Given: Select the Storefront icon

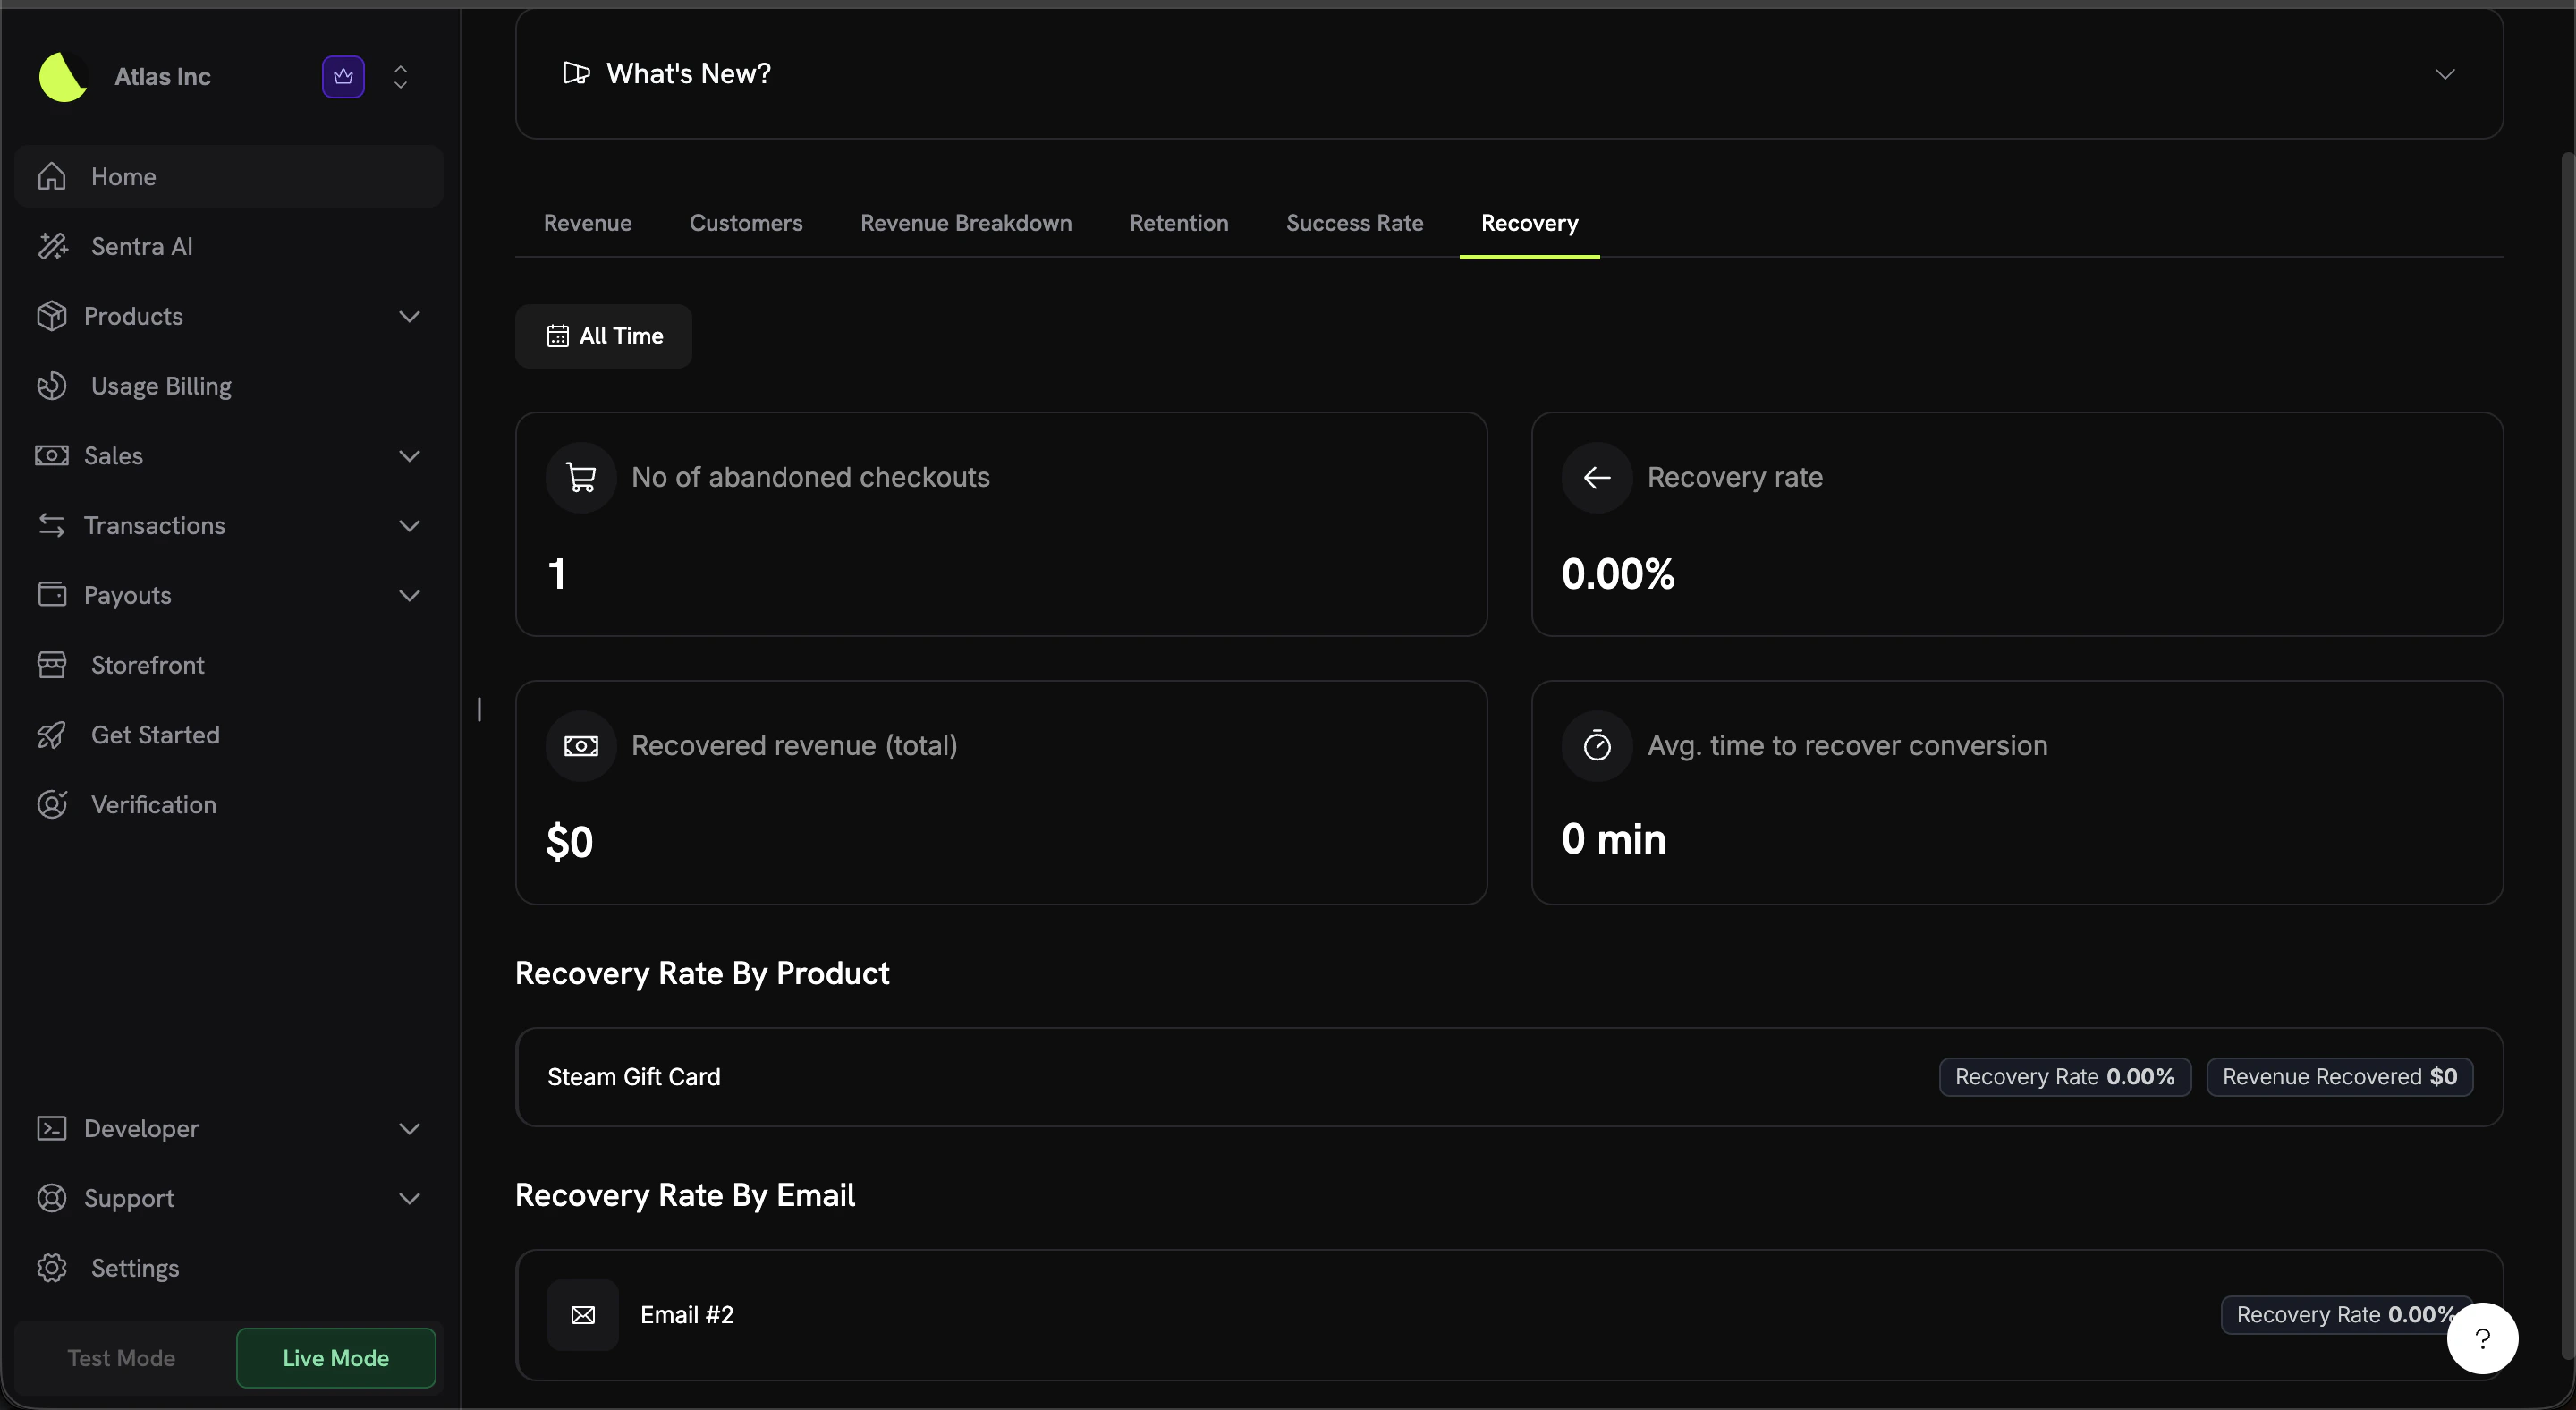Looking at the screenshot, I should click(x=53, y=664).
